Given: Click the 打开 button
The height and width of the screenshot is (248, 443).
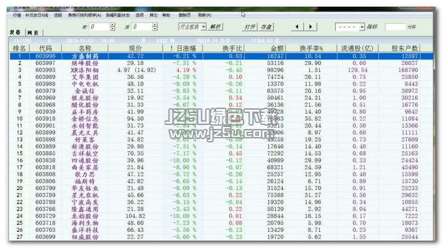Looking at the screenshot, I should (x=250, y=27).
